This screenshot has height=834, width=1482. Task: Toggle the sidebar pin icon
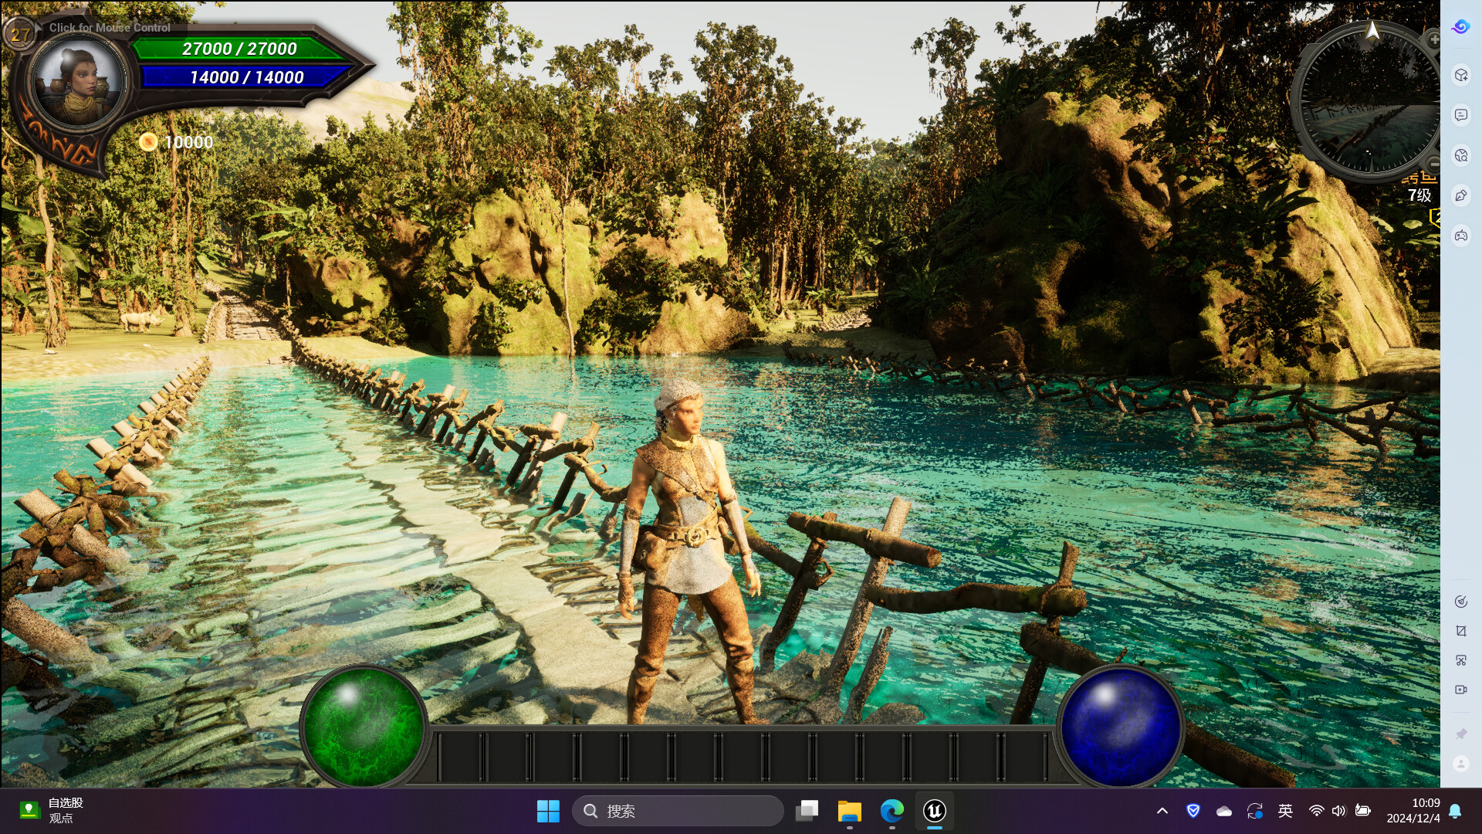tap(1460, 734)
